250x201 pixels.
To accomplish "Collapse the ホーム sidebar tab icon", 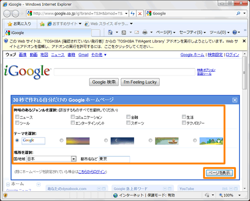I will 8,184.
